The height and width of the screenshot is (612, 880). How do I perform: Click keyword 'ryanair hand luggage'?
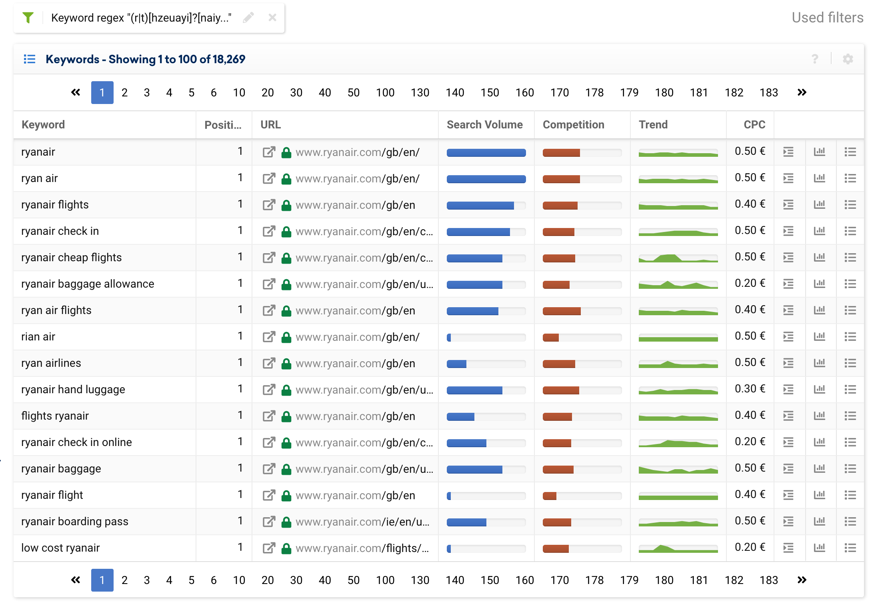(x=73, y=390)
